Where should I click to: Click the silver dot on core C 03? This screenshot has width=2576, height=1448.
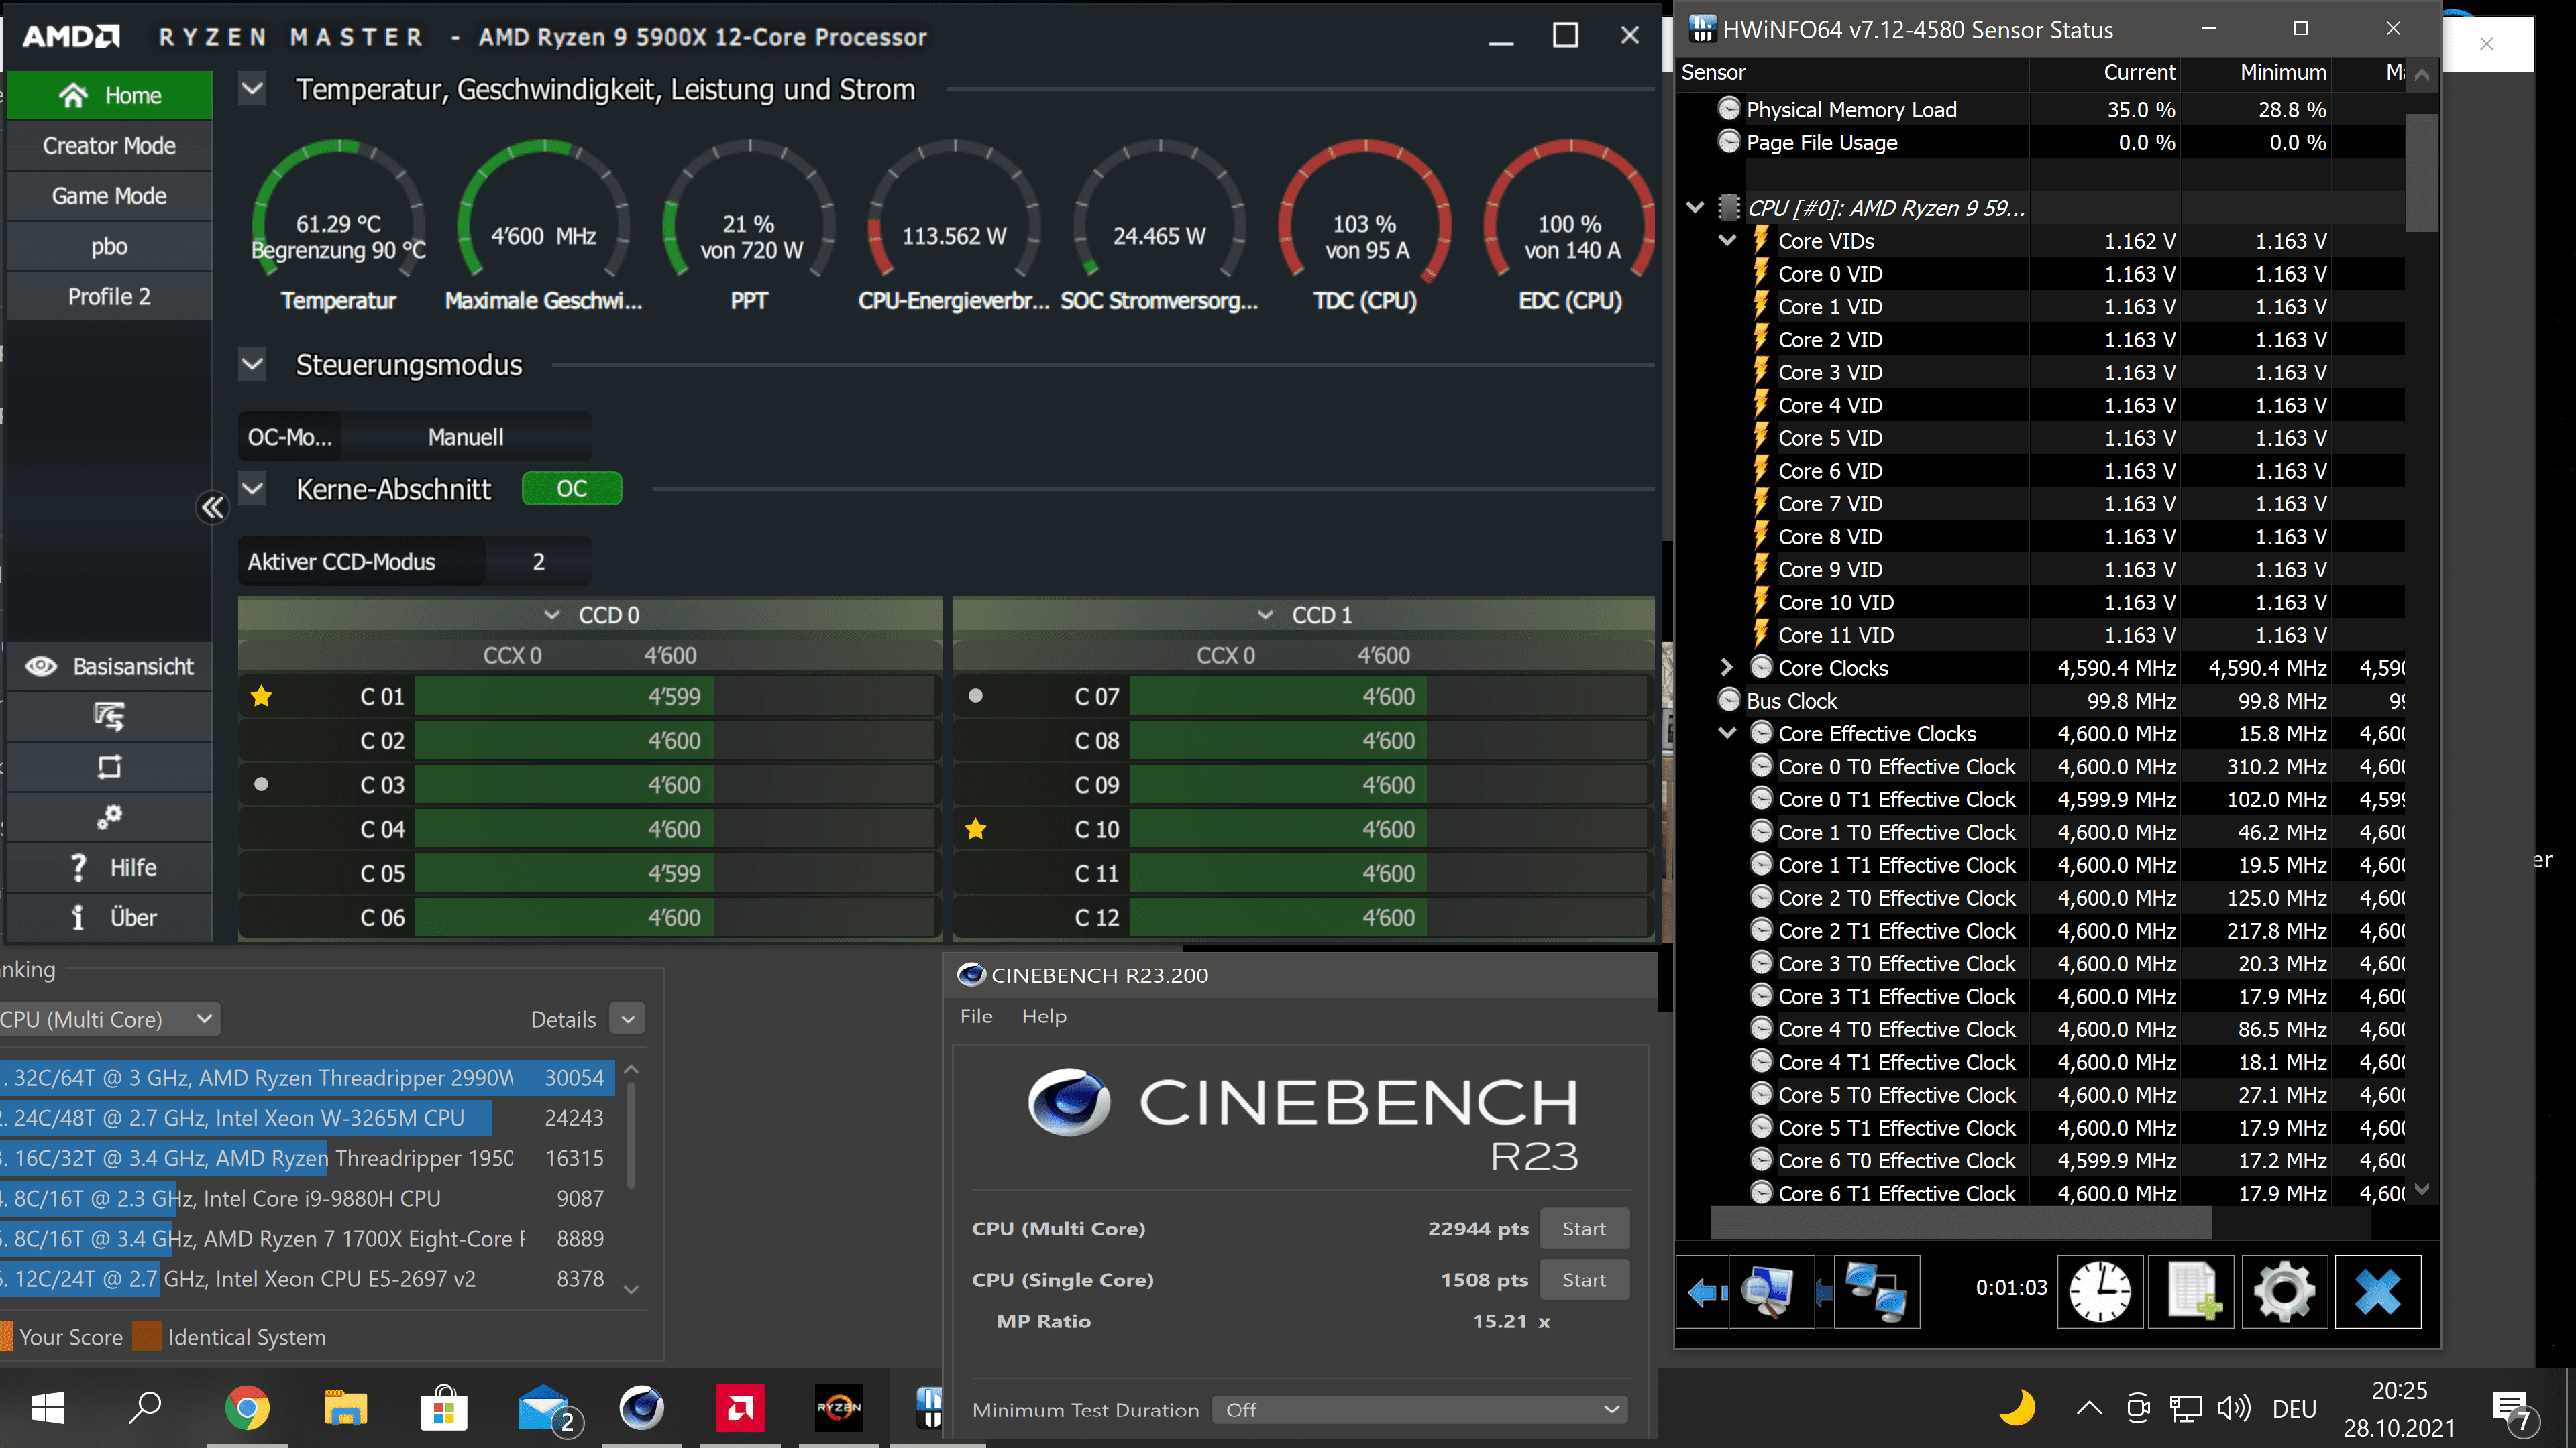261,784
